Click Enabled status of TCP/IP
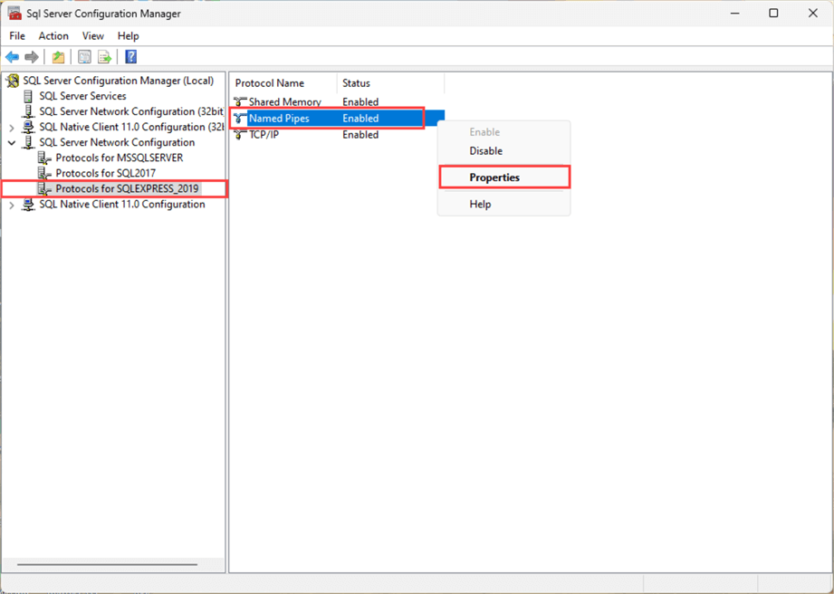 pyautogui.click(x=360, y=135)
